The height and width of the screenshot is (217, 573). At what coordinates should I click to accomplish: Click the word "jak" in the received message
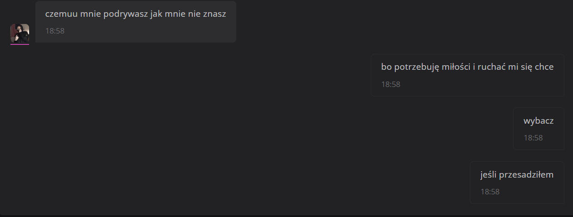(156, 14)
